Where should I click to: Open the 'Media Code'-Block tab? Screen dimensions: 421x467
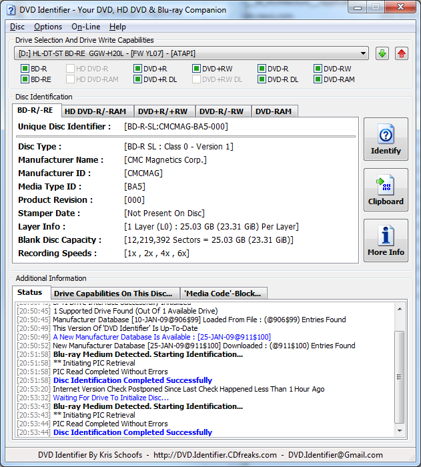coord(223,294)
